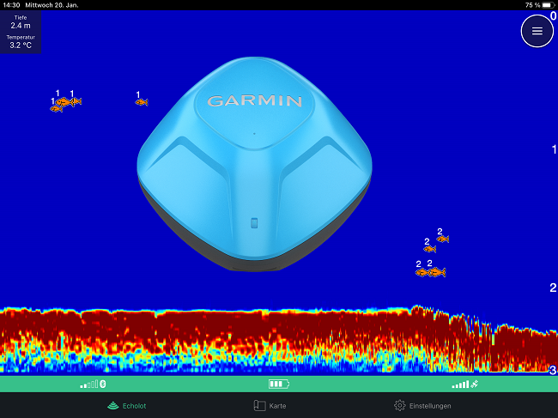Screen dimensions: 558x418
Task: Tap the Karte map icon
Action: coord(259,405)
